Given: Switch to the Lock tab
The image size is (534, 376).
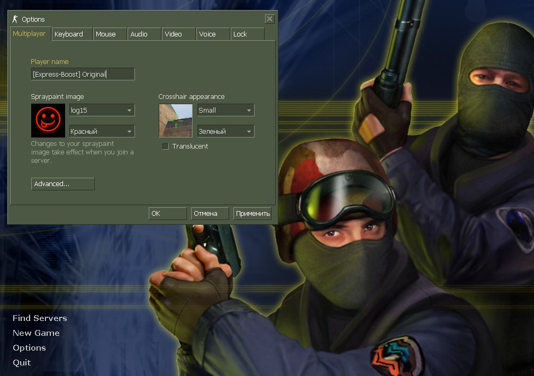Looking at the screenshot, I should tap(247, 34).
